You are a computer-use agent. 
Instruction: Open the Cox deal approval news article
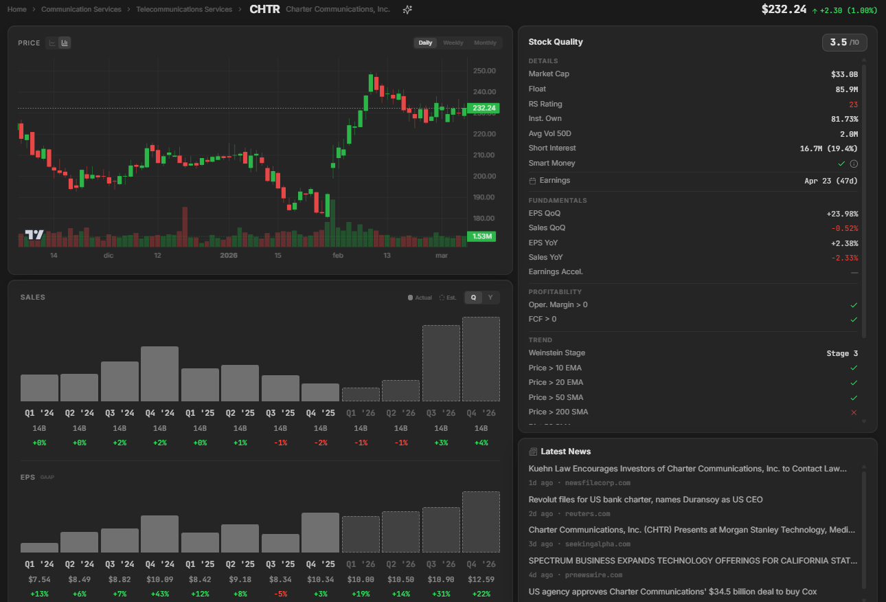pyautogui.click(x=672, y=592)
